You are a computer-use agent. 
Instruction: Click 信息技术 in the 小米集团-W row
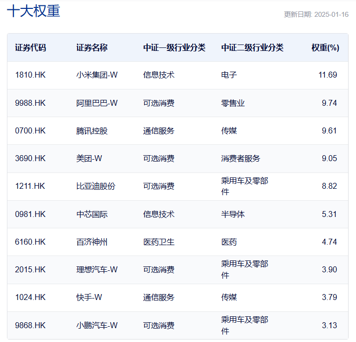pyautogui.click(x=159, y=75)
